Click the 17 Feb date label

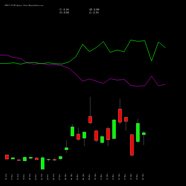[x=12, y=177]
